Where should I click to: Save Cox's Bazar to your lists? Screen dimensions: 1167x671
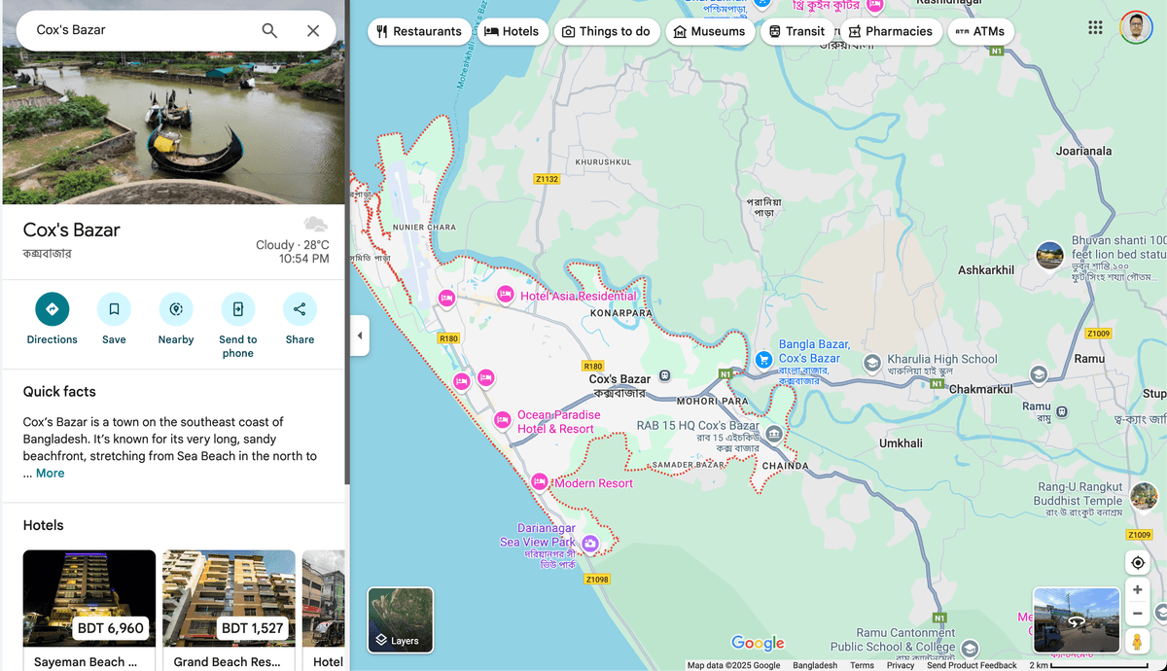pos(114,309)
